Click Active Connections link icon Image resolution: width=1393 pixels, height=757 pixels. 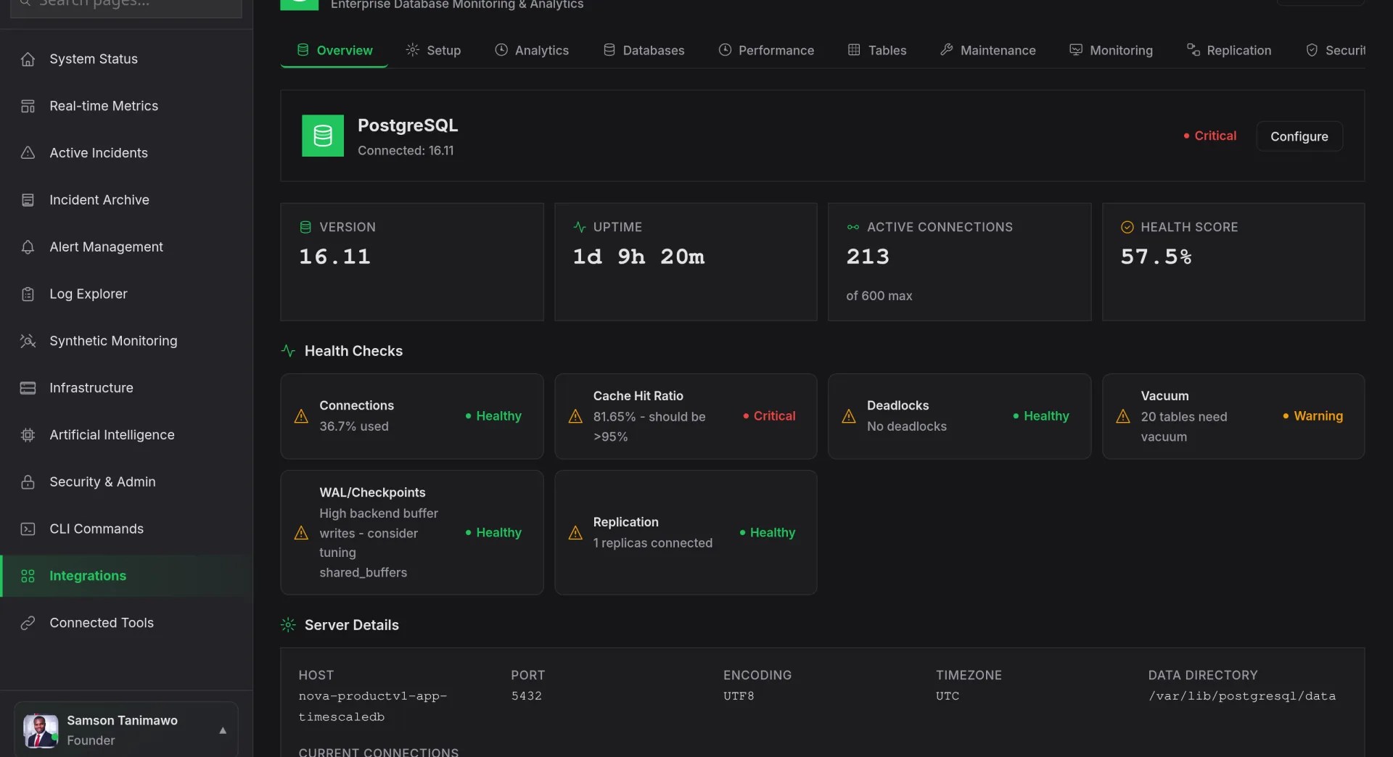(852, 227)
